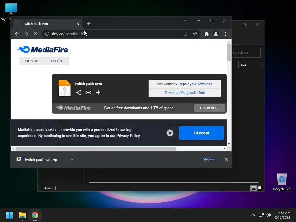Click the scroll down arrow
This screenshot has height=222, width=296.
[x=229, y=144]
